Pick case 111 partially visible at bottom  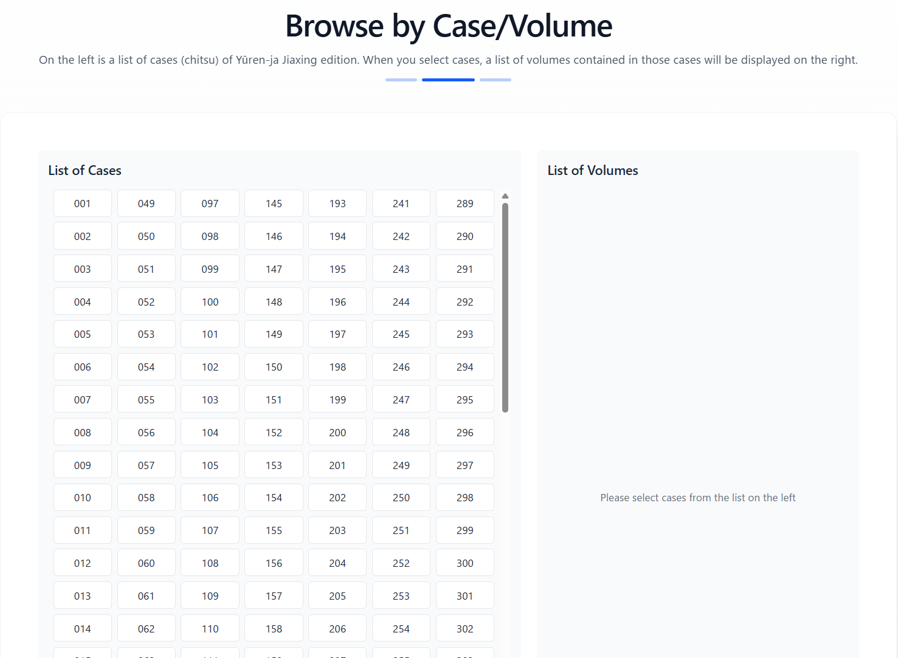tap(210, 655)
